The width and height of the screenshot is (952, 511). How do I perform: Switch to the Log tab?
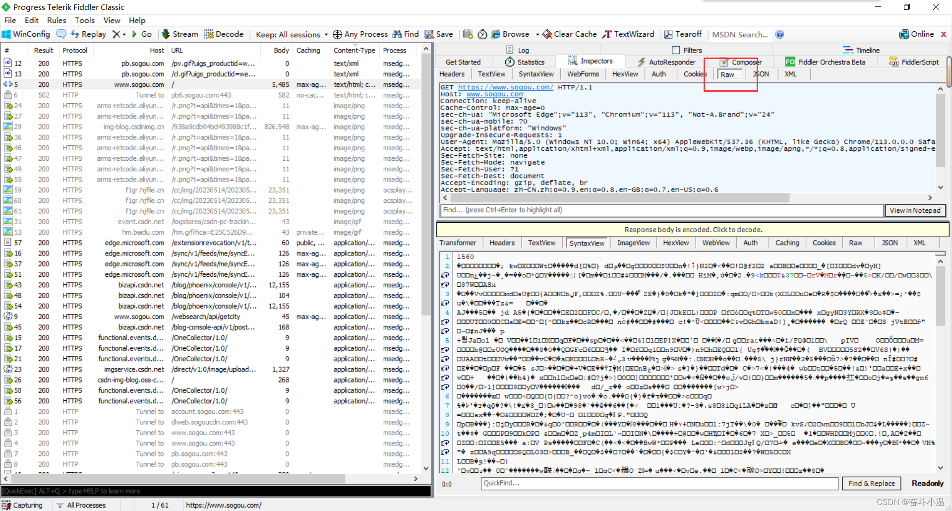pos(518,50)
